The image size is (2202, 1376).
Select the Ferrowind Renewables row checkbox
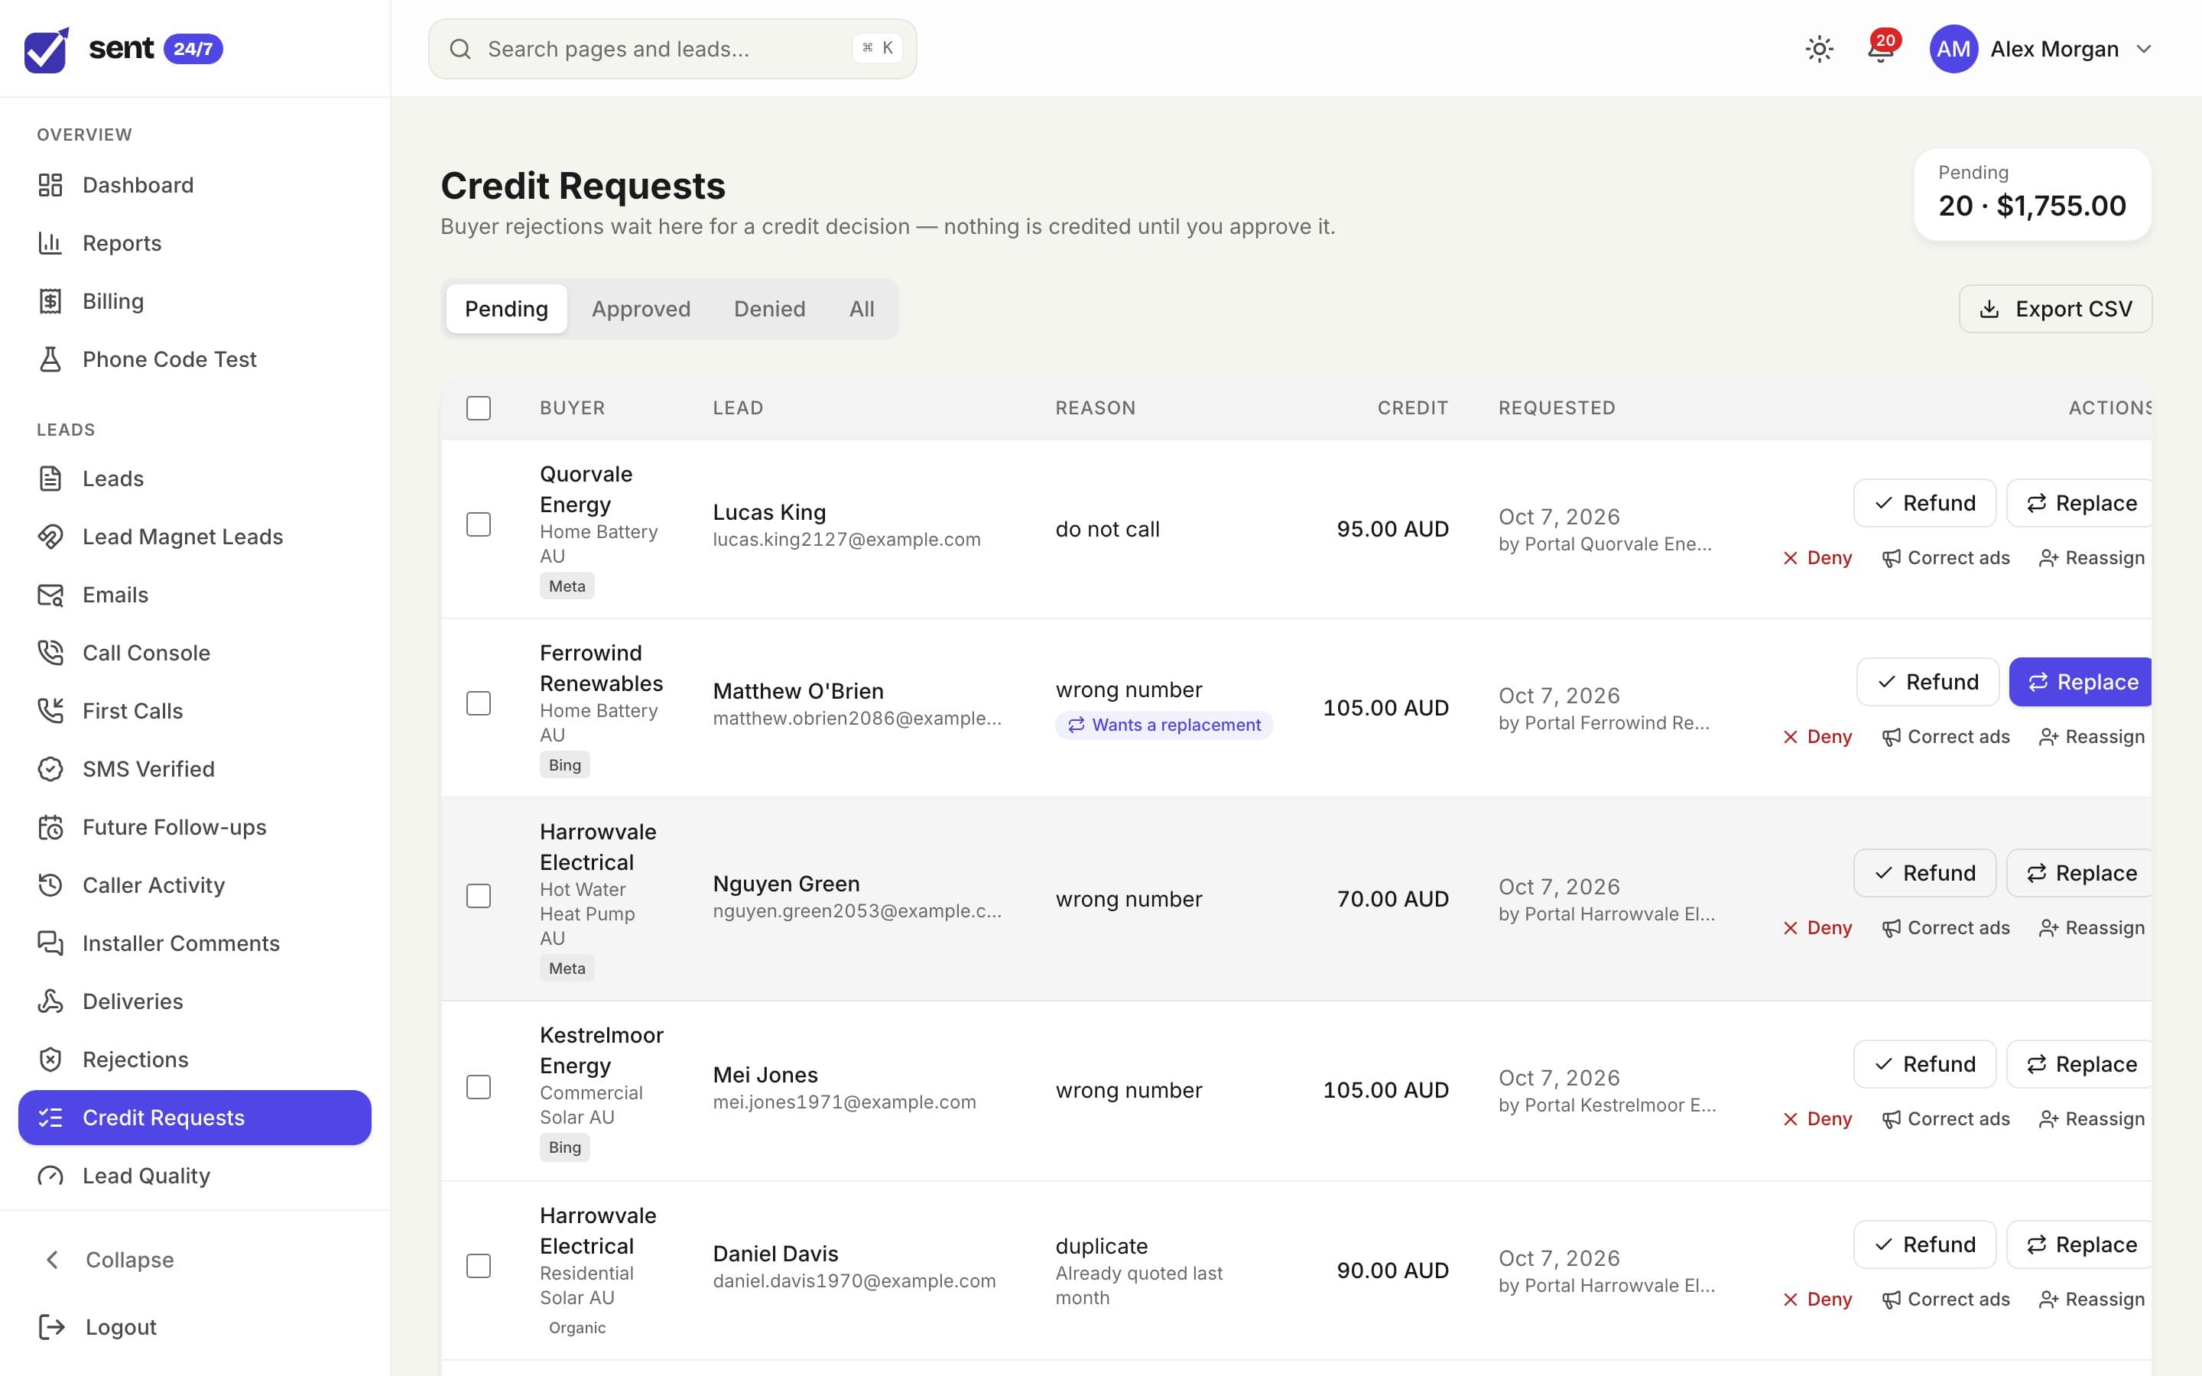(x=479, y=703)
